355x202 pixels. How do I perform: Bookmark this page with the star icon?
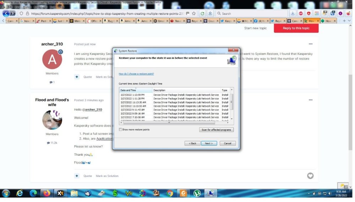click(x=194, y=13)
